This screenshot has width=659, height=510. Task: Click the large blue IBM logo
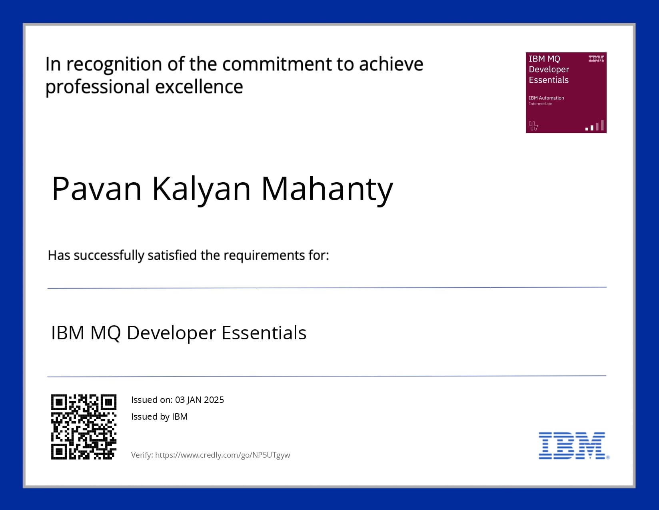click(x=572, y=445)
